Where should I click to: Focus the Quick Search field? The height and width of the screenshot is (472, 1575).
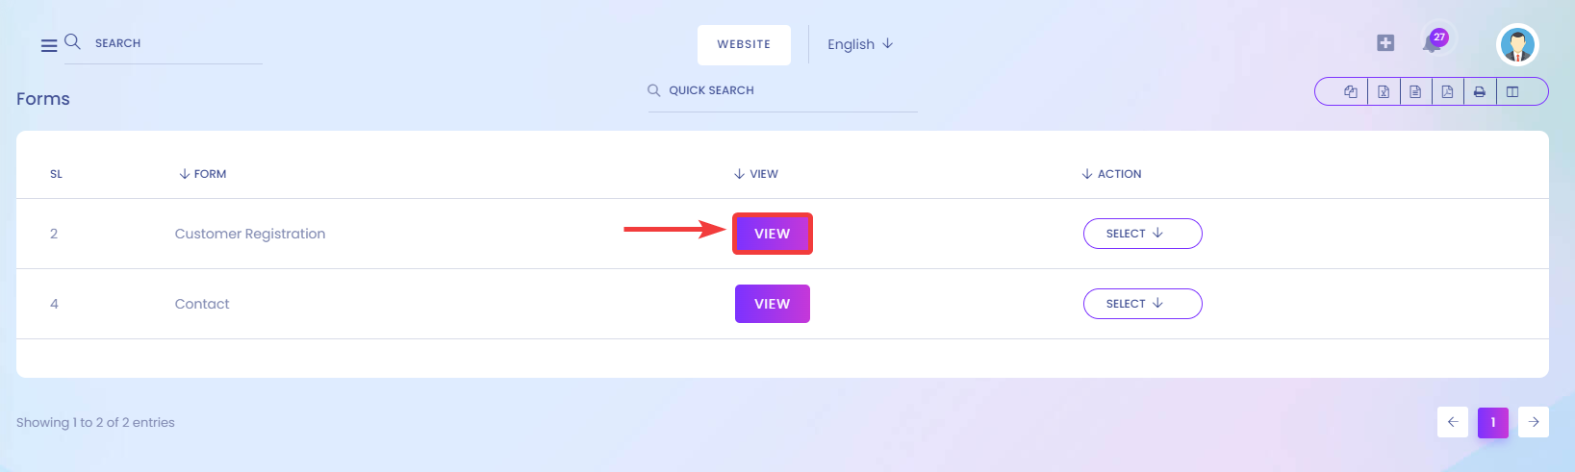(x=783, y=90)
